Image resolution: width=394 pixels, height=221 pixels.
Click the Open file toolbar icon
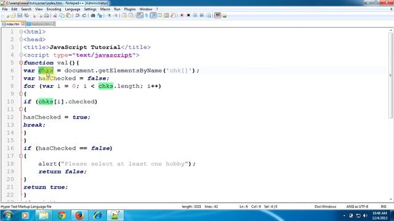coord(13,15)
